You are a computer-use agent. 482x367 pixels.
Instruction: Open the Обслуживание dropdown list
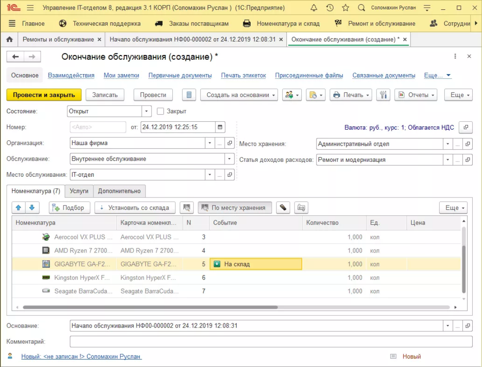click(x=229, y=159)
